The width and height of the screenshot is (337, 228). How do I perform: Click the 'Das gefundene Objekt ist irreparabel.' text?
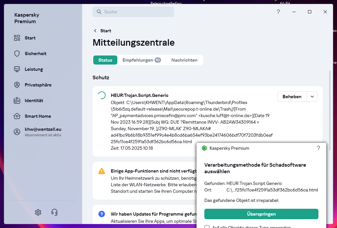tap(242, 201)
